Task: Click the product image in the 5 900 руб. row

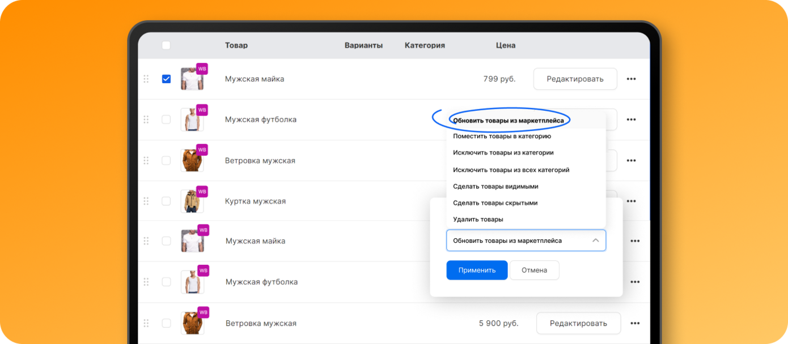Action: tap(192, 324)
